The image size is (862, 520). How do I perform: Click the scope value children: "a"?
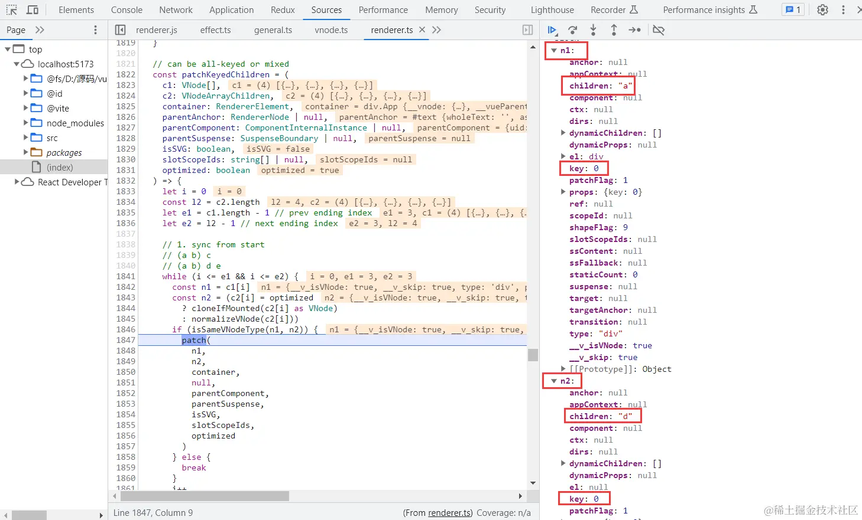pyautogui.click(x=600, y=86)
